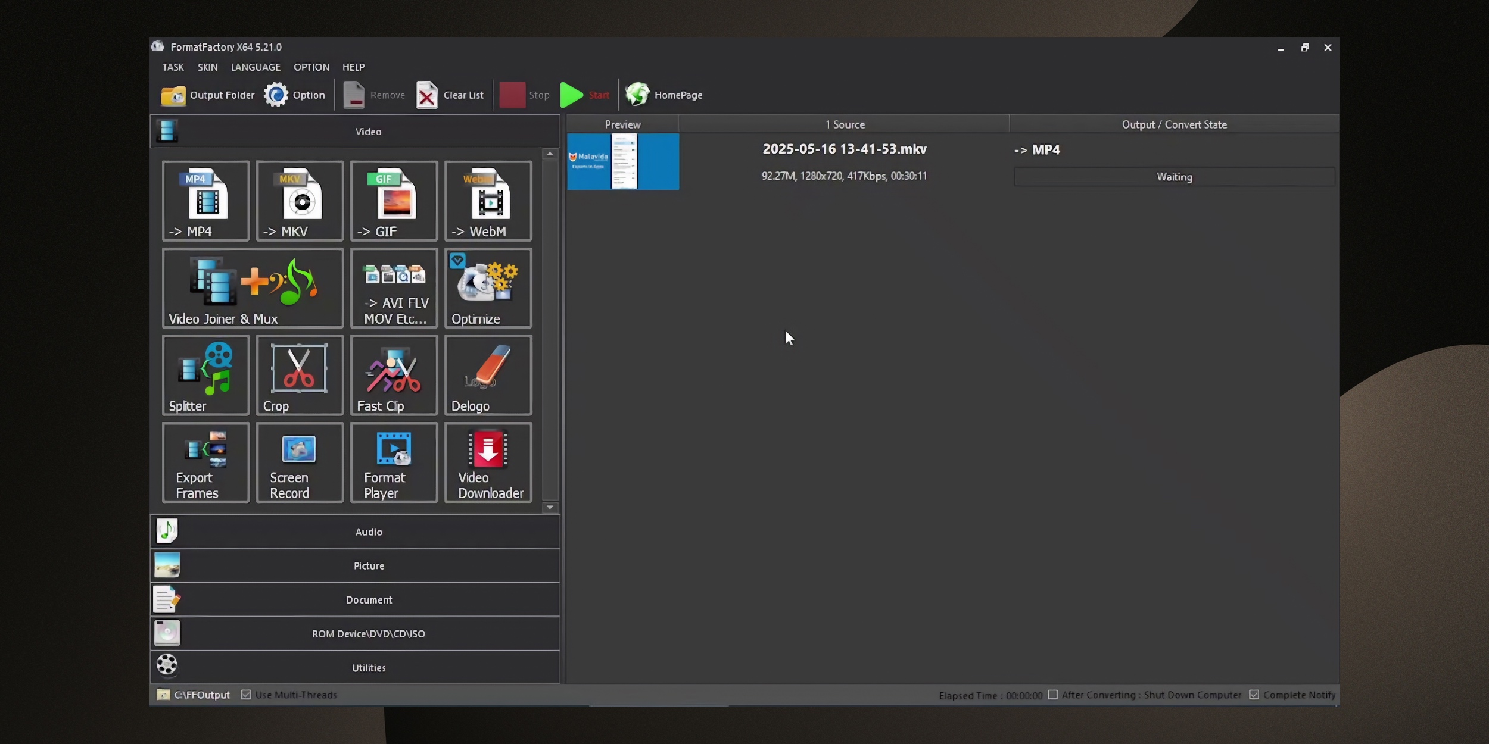Toggle the Use Multi-Threads checkbox
The image size is (1489, 744).
(x=246, y=695)
